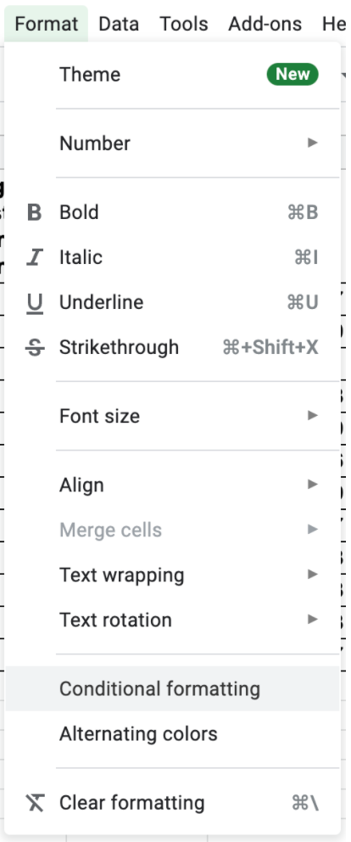351x842 pixels.
Task: Click the Underline U icon
Action: 35,303
